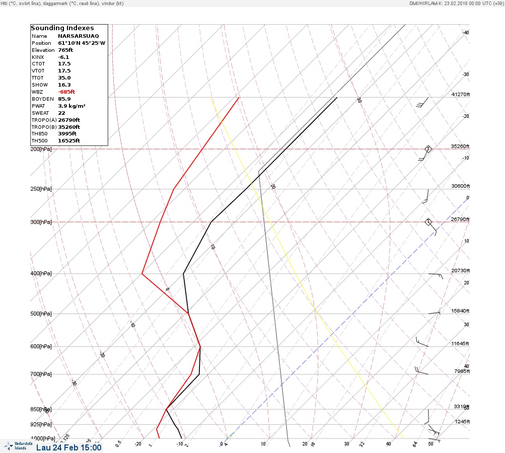The width and height of the screenshot is (505, 453).
Task: Click the position value 61°10'N 45°25'W
Action: point(82,43)
